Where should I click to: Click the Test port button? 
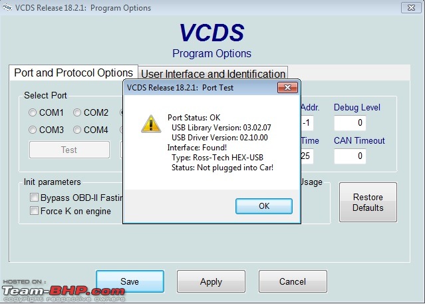69,150
